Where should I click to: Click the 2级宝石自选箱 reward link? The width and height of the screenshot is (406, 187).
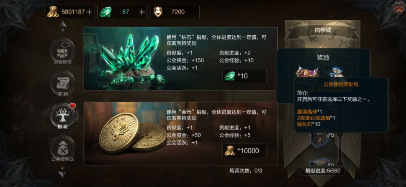[314, 118]
